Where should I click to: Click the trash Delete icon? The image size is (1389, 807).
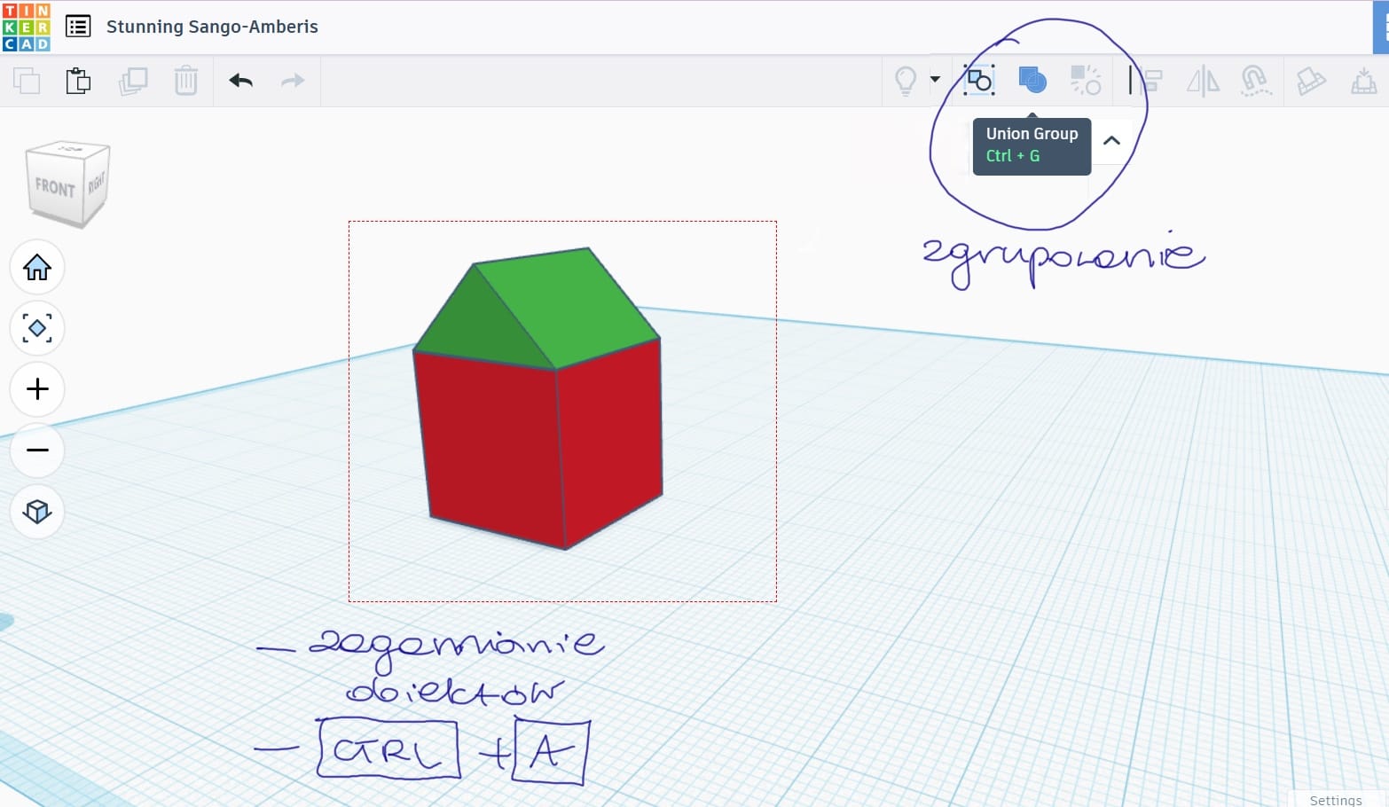pyautogui.click(x=185, y=81)
